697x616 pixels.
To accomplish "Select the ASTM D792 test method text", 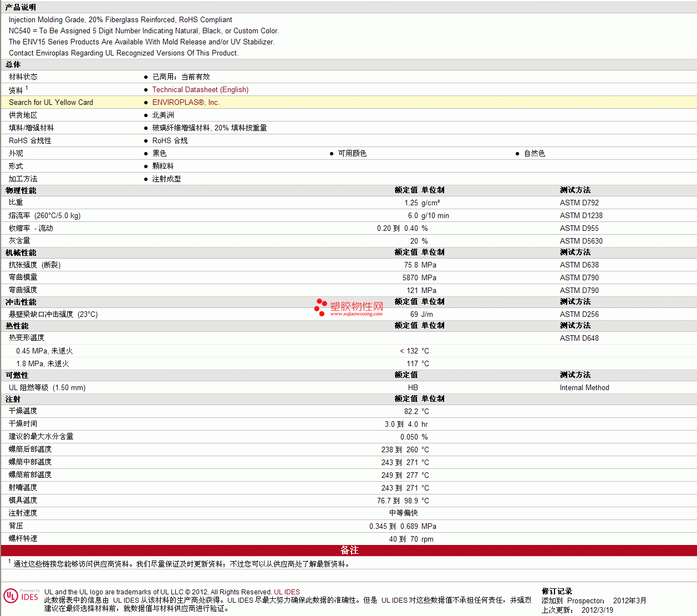I will (579, 203).
